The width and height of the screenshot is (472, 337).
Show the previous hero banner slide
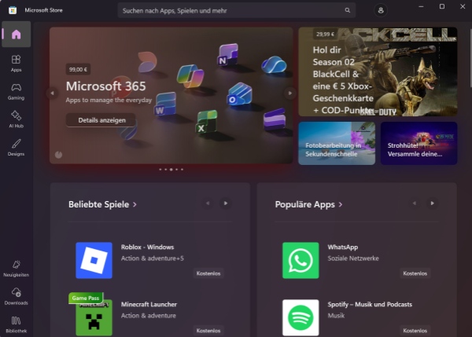click(x=53, y=93)
